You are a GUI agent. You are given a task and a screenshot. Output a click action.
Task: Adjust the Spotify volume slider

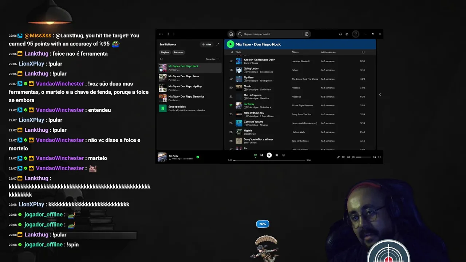click(363, 157)
